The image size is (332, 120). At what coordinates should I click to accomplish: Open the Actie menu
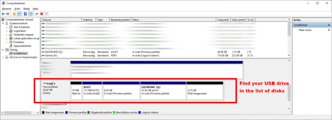(x=17, y=9)
